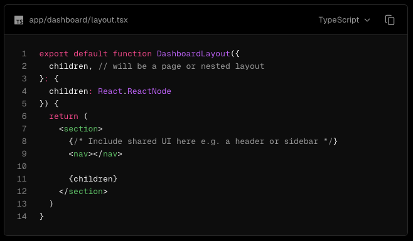Click the comment 'will be a page or nested layout'
Viewport: 413px width, 241px height.
point(181,66)
